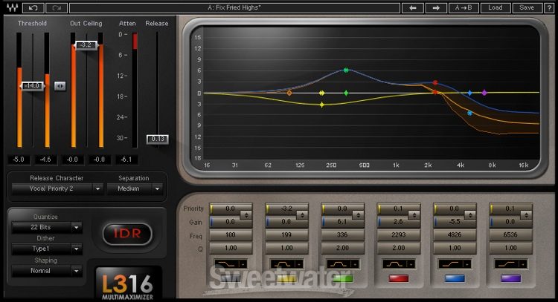Click the up/down stepper of the 4826 Hz band
Viewport: 558px width, 302px height.
pyautogui.click(x=470, y=215)
